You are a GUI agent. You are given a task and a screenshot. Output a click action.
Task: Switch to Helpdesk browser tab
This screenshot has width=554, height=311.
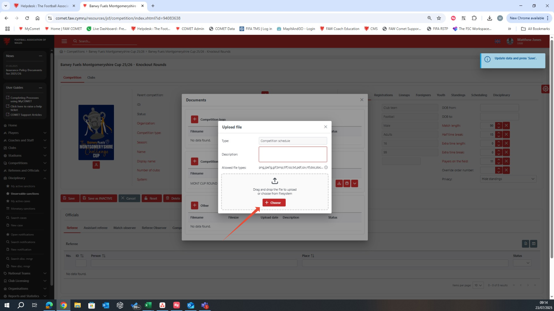(44, 6)
